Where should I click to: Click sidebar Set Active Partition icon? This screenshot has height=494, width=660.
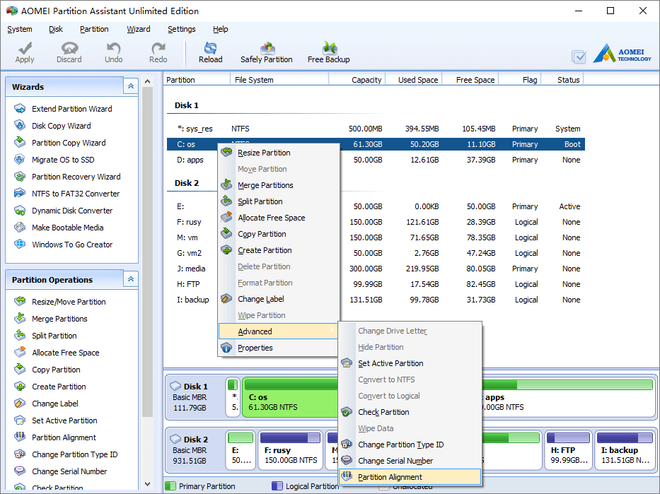(x=20, y=421)
